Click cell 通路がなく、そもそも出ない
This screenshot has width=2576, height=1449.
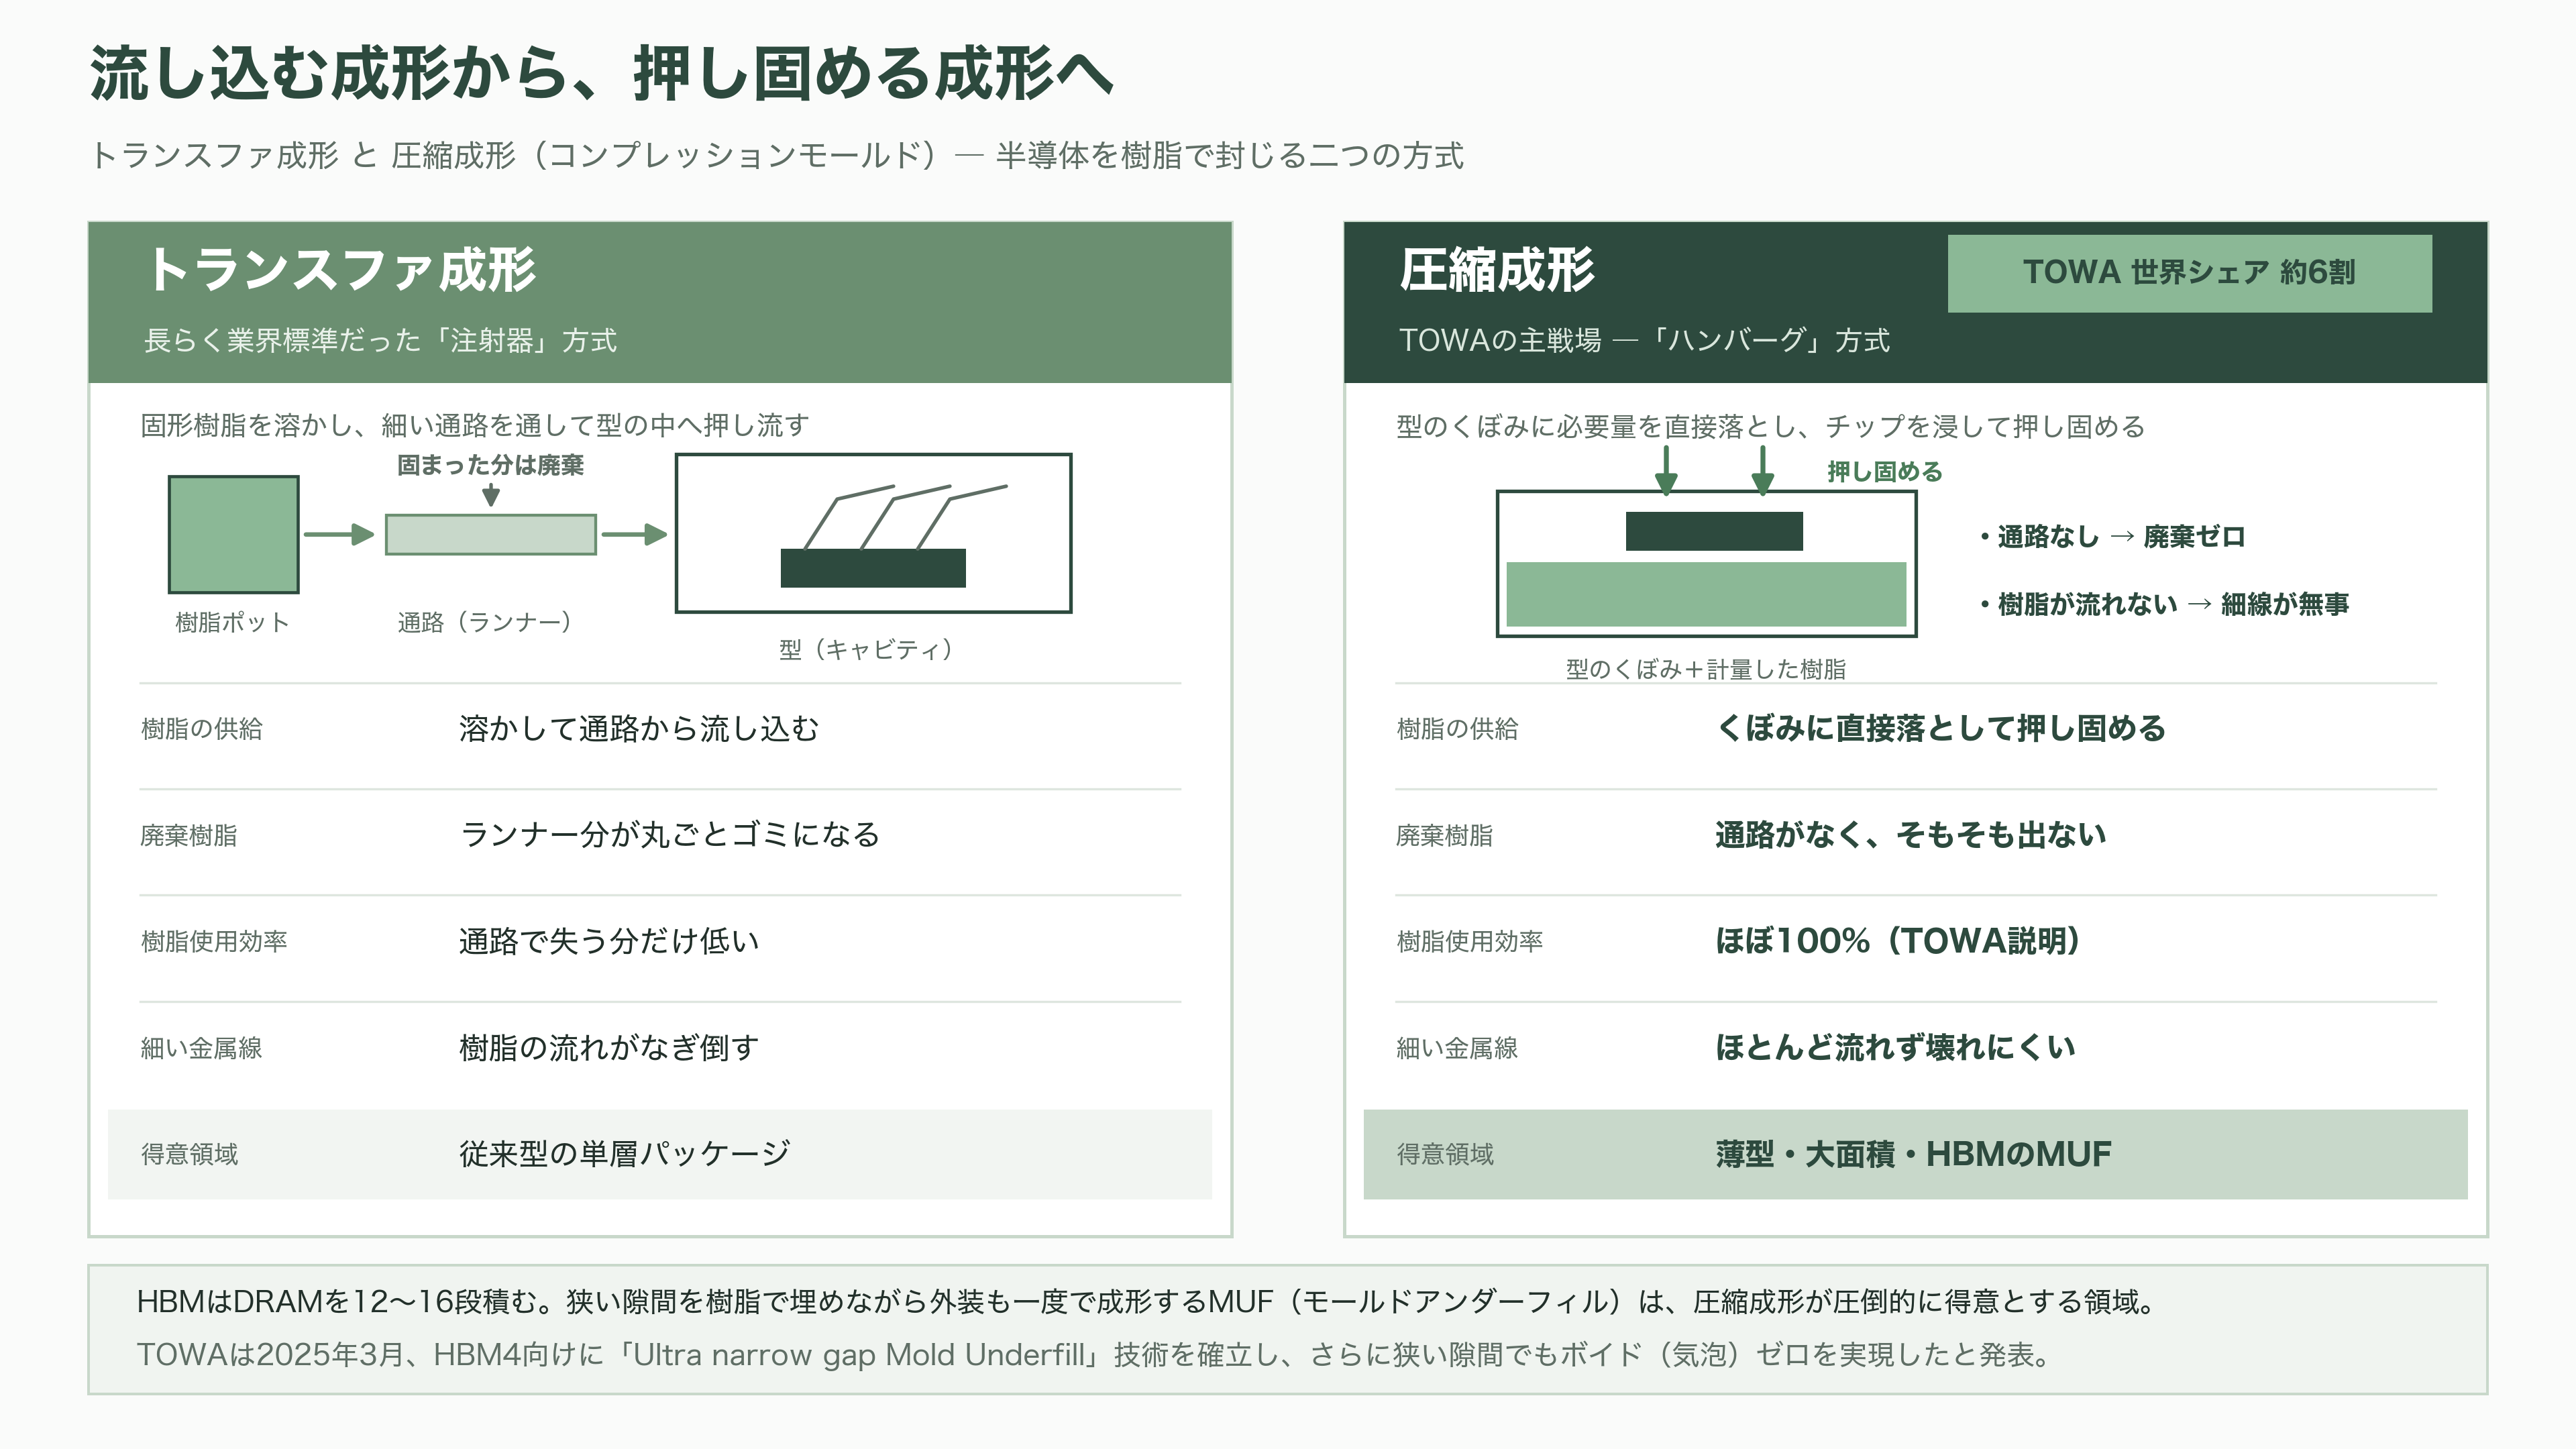(x=1910, y=834)
